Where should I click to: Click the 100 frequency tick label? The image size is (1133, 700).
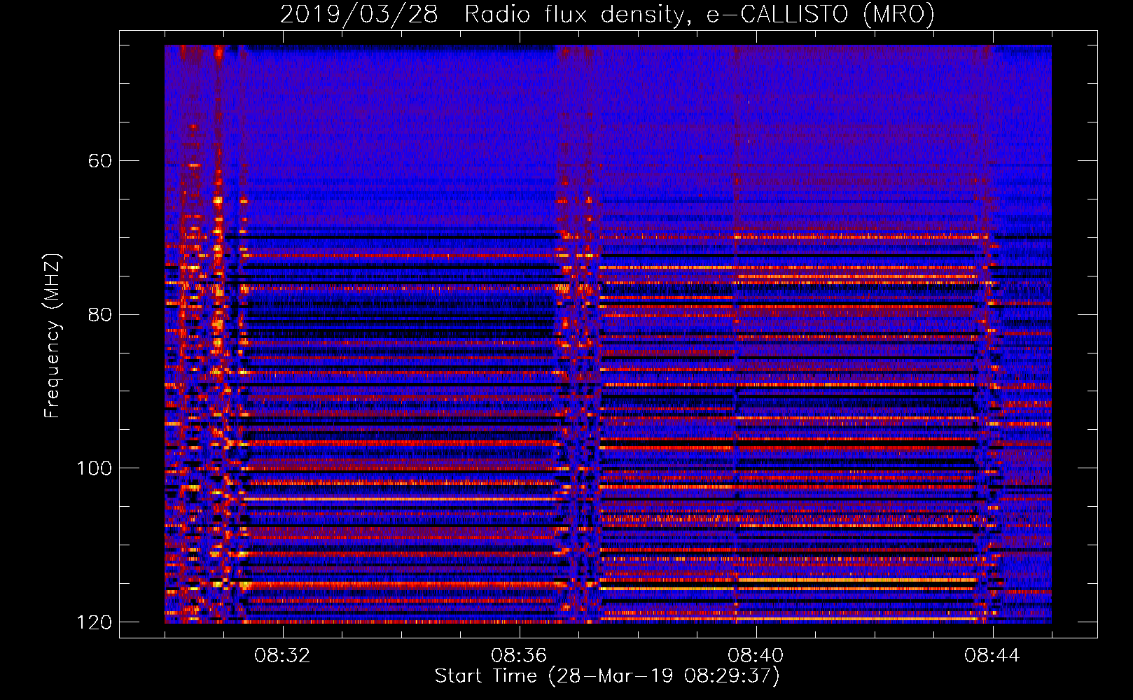coord(94,468)
